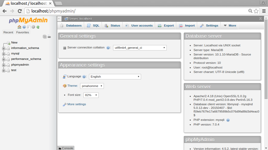Click the phpmyadmin database cylinder icon
Viewport: 268px width, 150px height.
(8, 65)
